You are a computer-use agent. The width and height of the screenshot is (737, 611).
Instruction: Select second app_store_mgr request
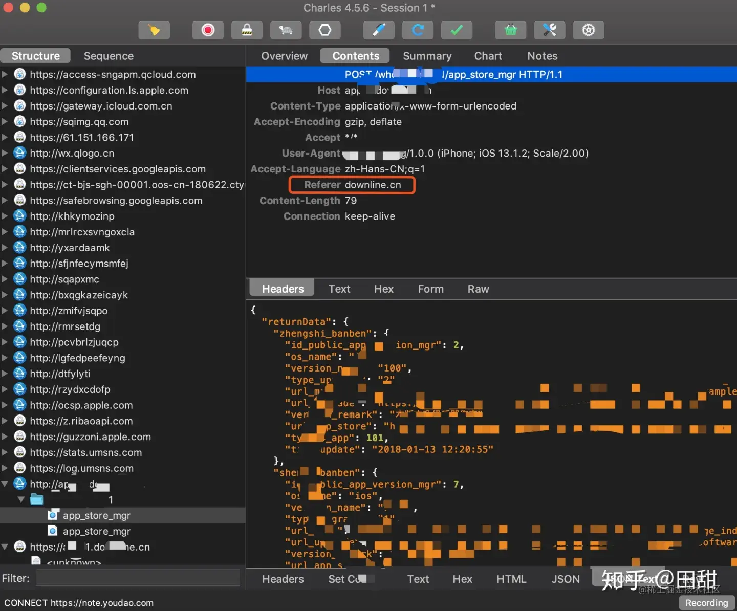click(x=97, y=531)
